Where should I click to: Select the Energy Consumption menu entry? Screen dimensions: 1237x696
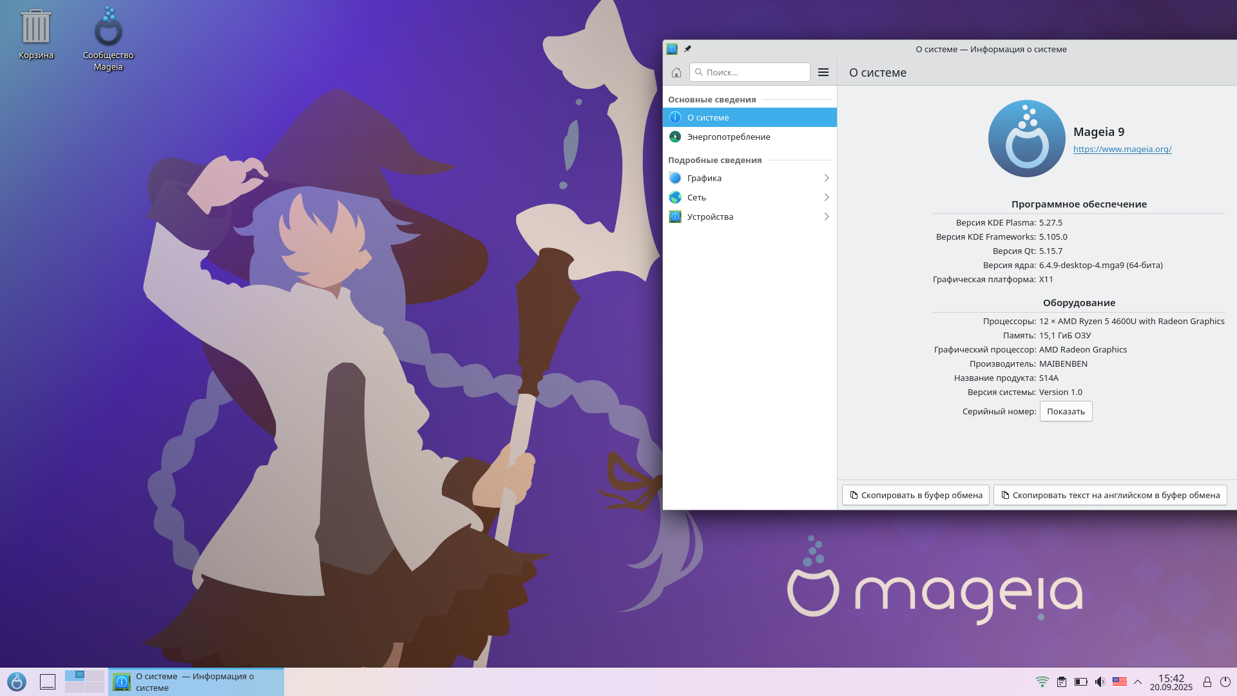click(728, 137)
